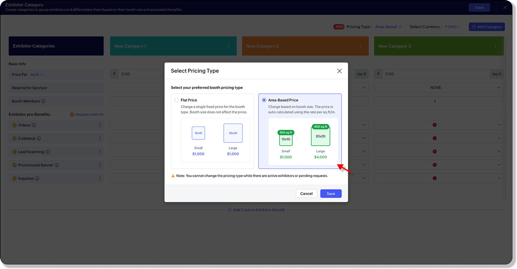This screenshot has height=269, width=517.
Task: Click the Exhibitor Categories header cell
Action: click(56, 46)
